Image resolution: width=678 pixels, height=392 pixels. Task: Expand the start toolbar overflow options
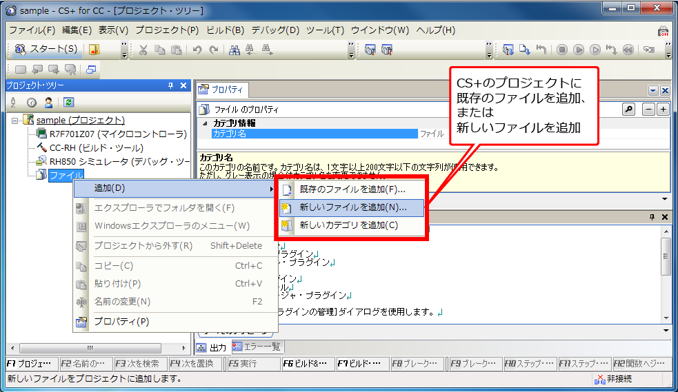tap(125, 50)
